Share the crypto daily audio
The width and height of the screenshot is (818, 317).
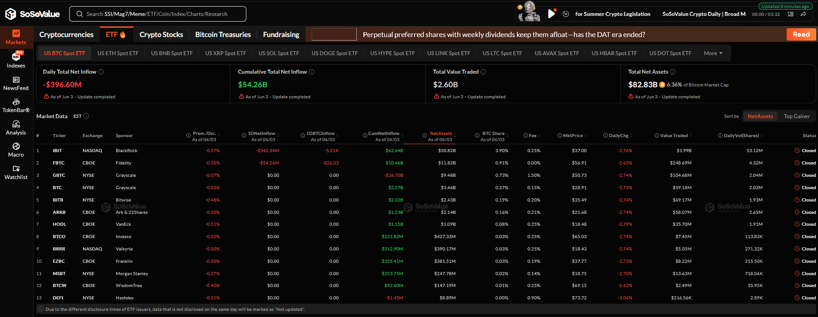(803, 14)
